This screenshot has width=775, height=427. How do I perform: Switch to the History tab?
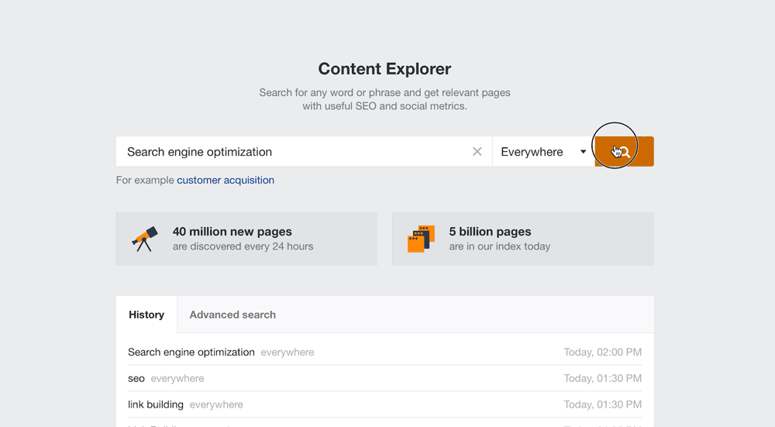tap(146, 315)
